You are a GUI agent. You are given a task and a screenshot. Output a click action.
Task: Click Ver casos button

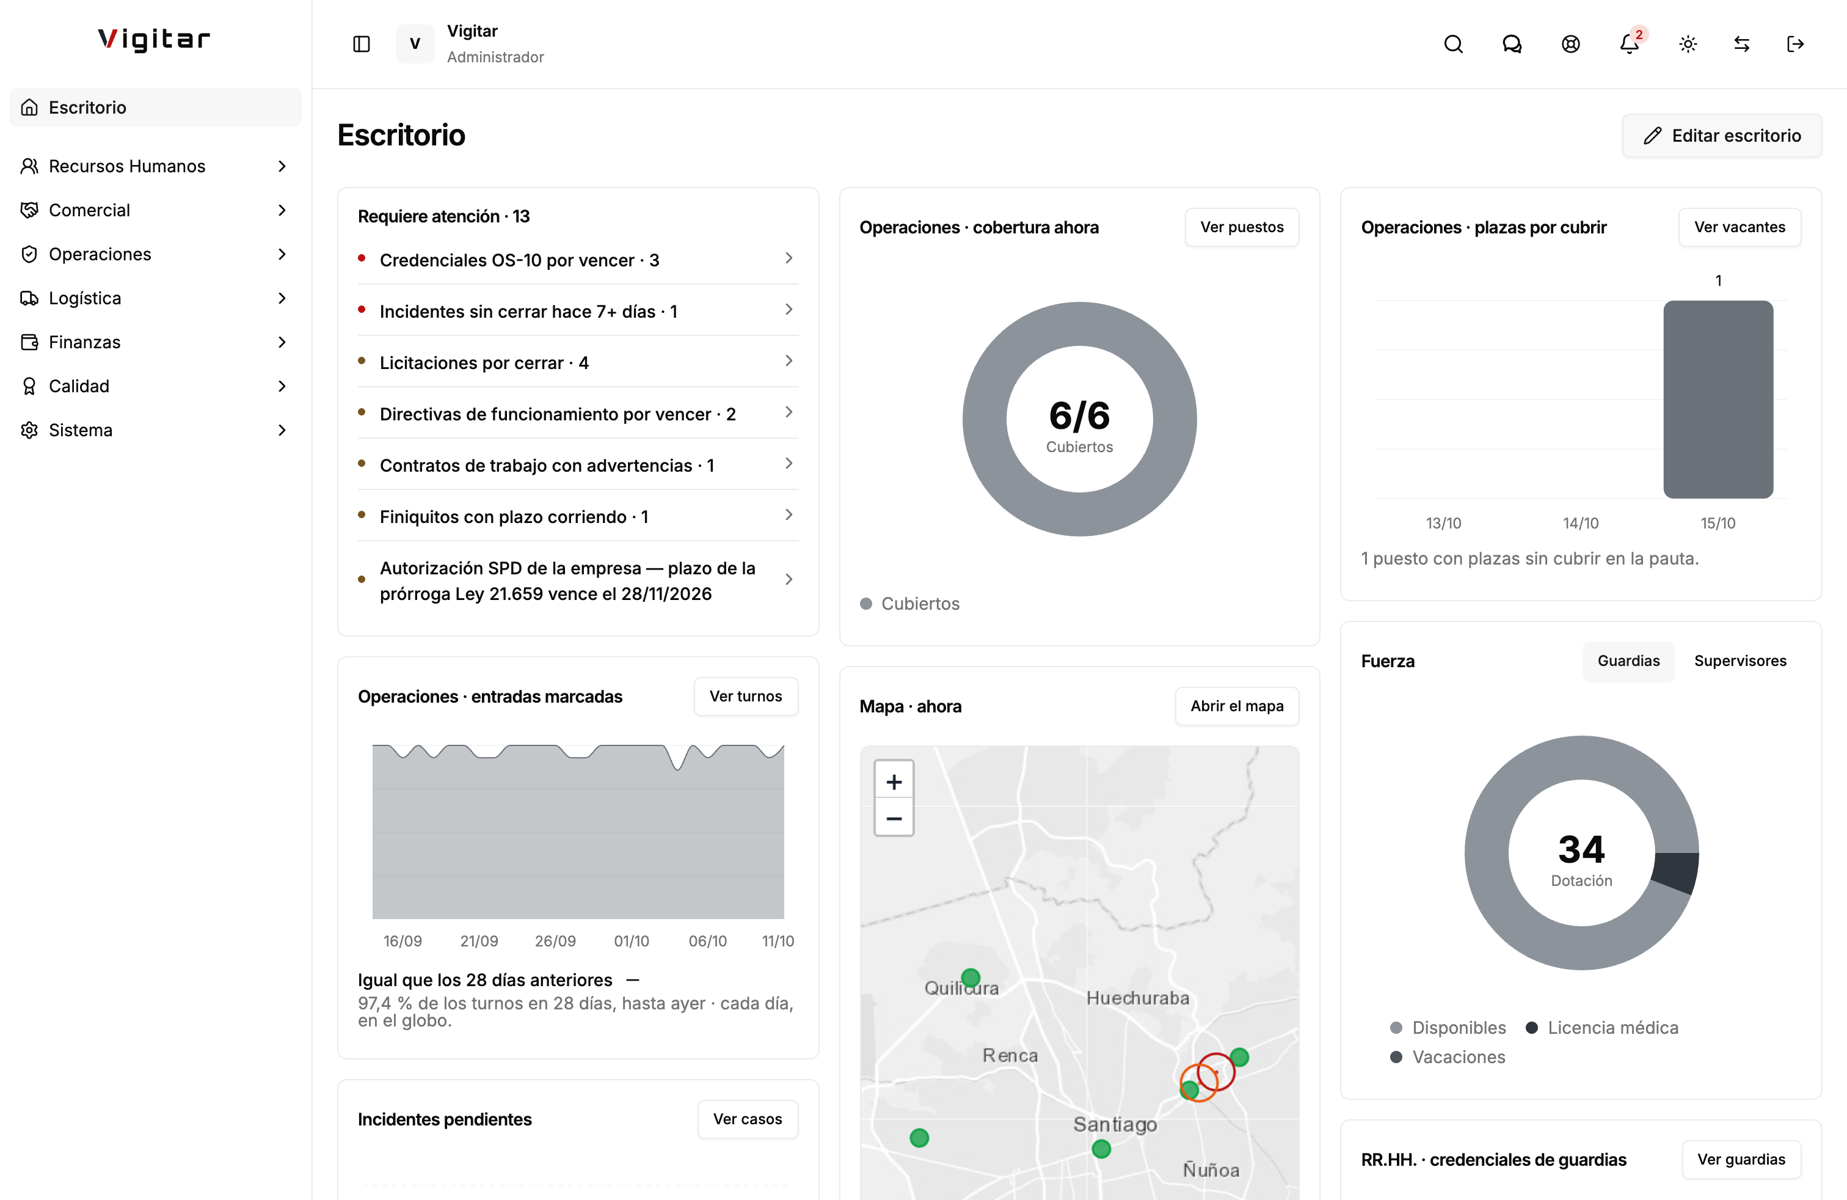[748, 1119]
